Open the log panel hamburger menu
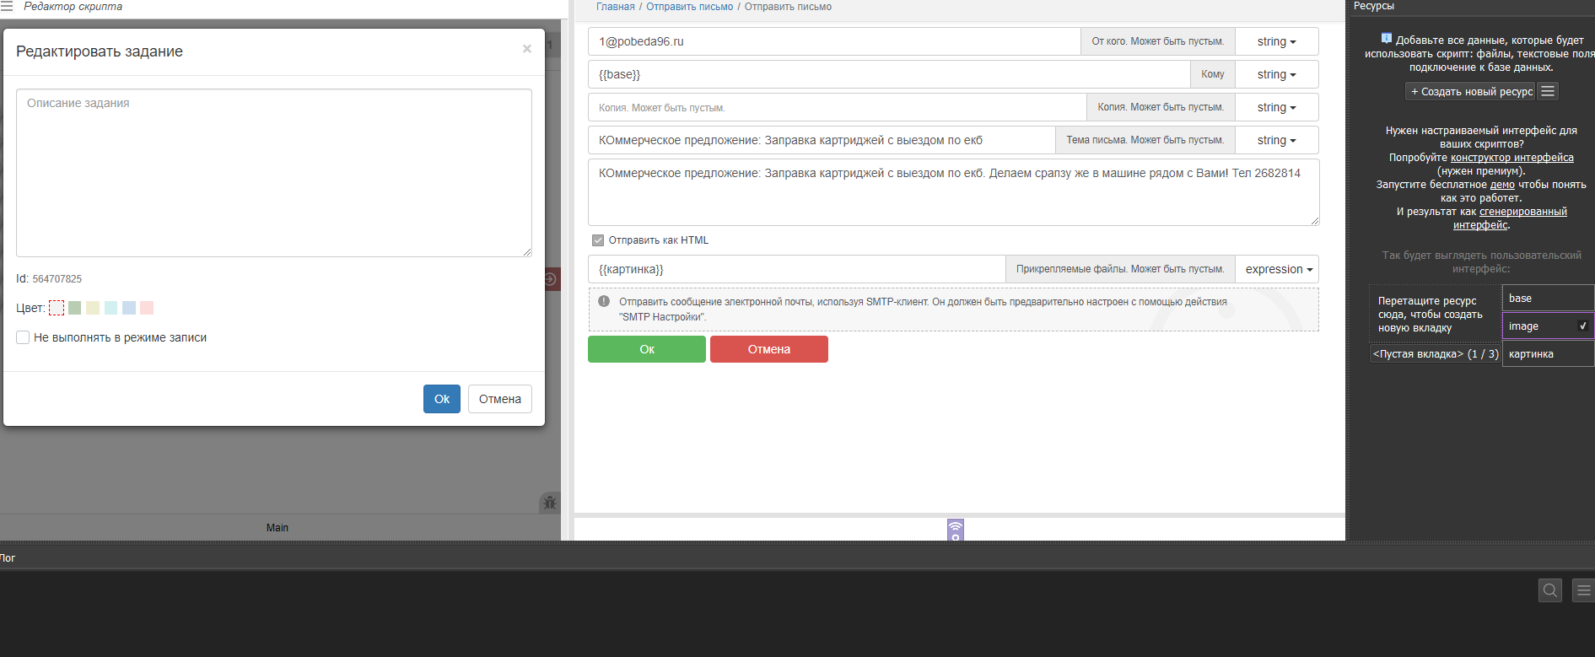Image resolution: width=1595 pixels, height=657 pixels. [x=1583, y=590]
